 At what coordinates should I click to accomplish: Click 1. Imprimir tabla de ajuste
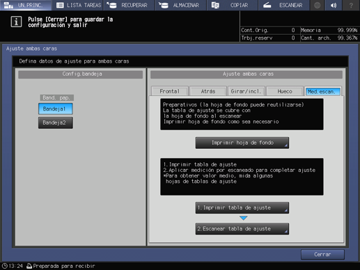(x=242, y=208)
